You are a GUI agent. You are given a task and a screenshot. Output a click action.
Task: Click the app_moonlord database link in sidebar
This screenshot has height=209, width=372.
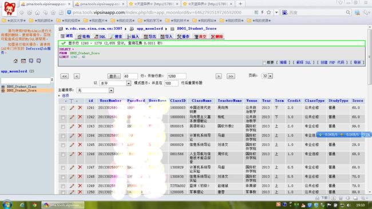click(14, 71)
